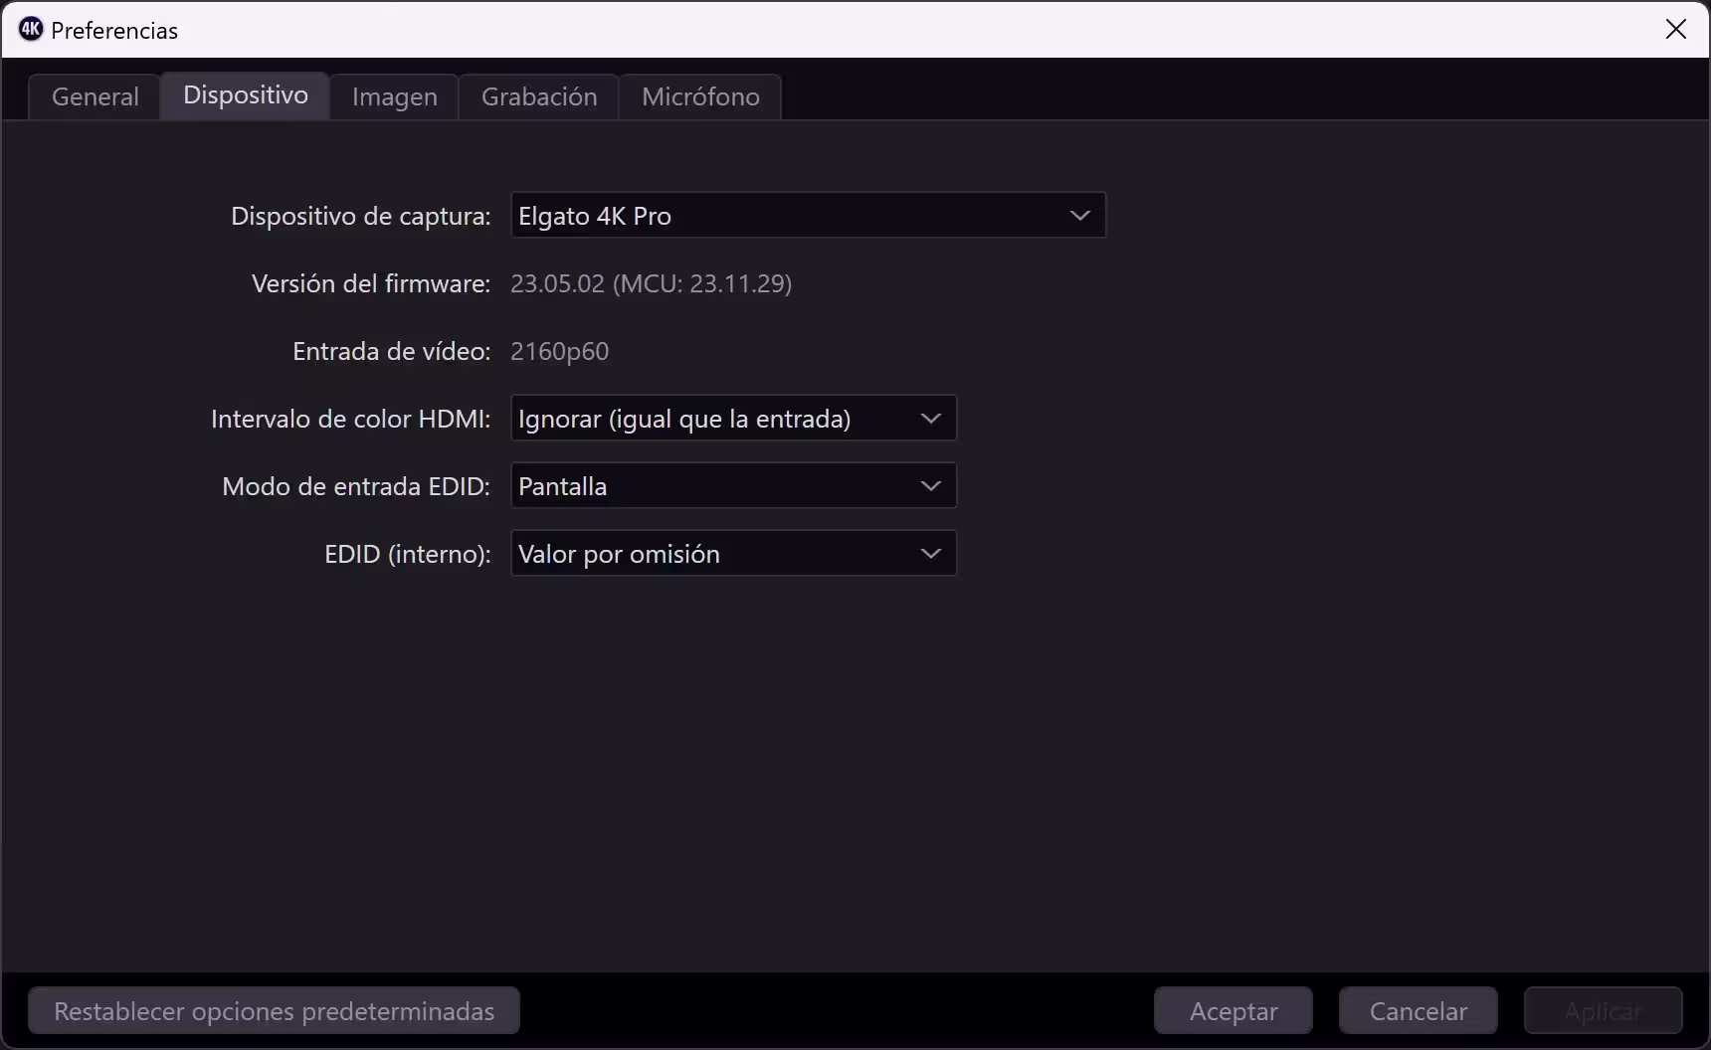Image resolution: width=1711 pixels, height=1050 pixels.
Task: Click the 'EDID (interno):' label
Action: (408, 554)
